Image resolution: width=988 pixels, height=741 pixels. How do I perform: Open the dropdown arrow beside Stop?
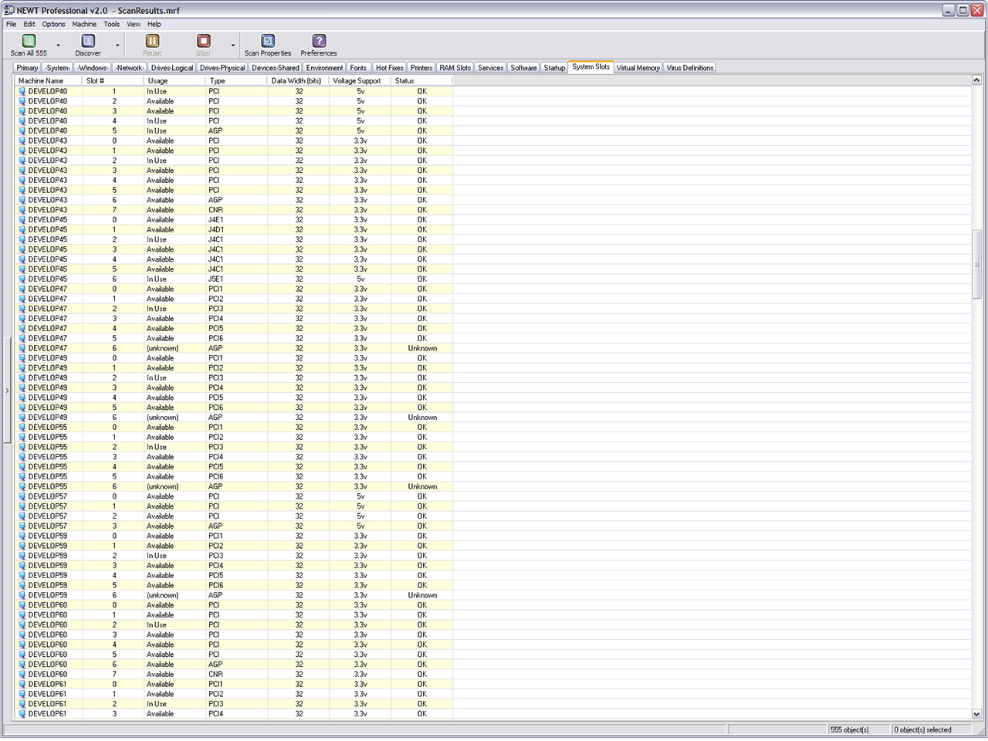pyautogui.click(x=232, y=46)
